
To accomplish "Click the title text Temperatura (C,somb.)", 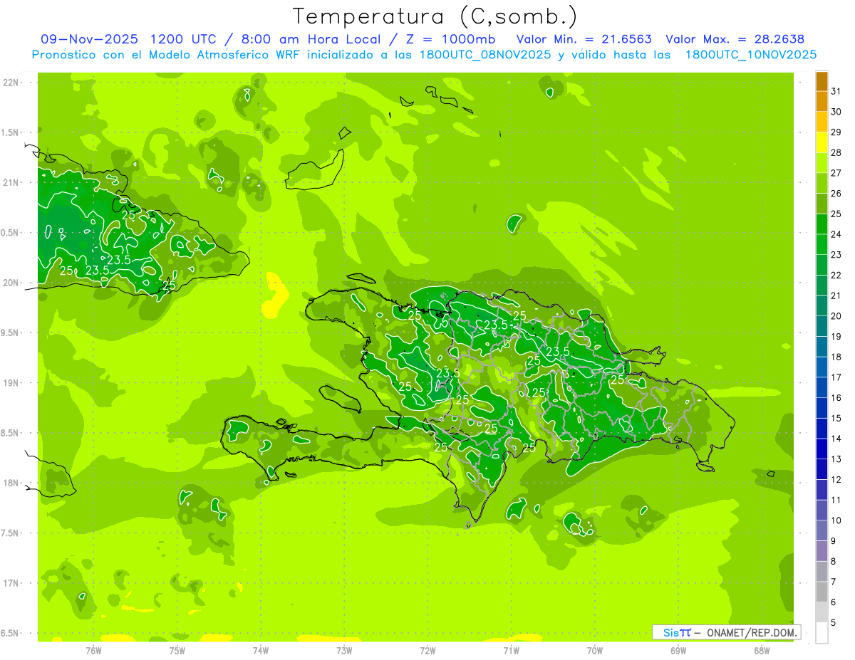I will click(434, 16).
